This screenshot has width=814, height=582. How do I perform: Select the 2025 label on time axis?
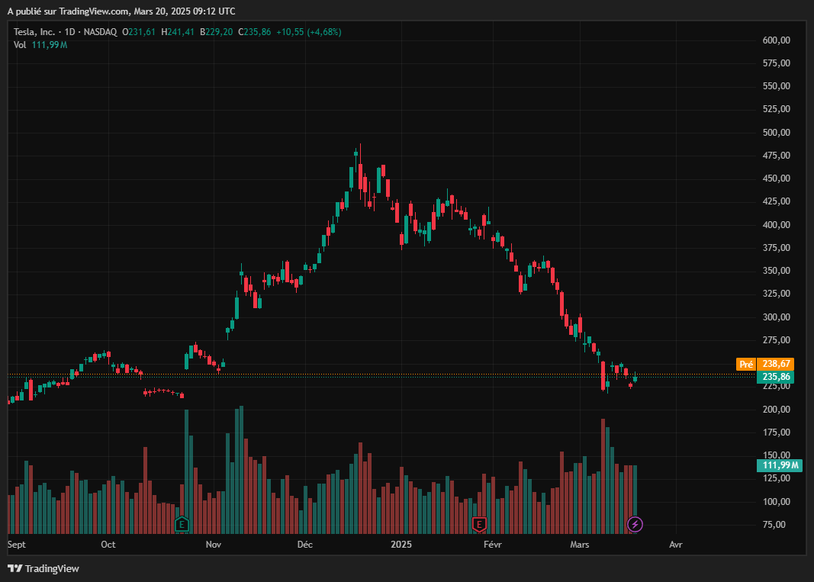(401, 545)
